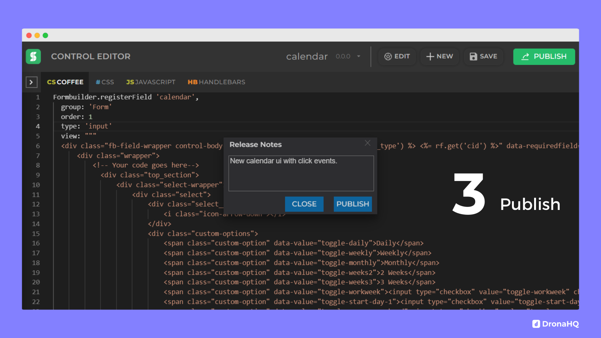The image size is (601, 338).
Task: Click the 'calendar' control name in the header
Action: (x=307, y=56)
